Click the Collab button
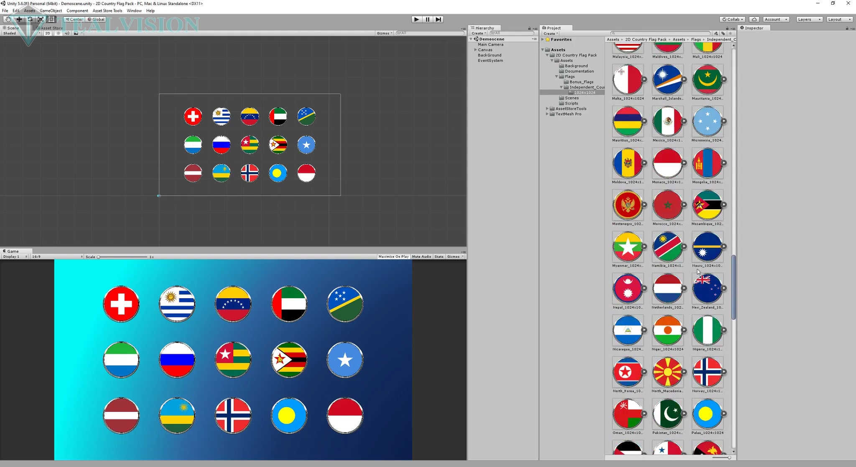 [x=733, y=19]
